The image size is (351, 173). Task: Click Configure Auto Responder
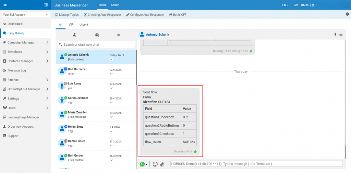(x=145, y=15)
